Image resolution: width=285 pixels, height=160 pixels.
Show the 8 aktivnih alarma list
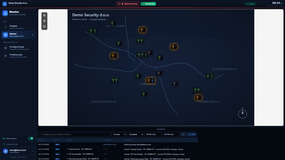coord(128,4)
